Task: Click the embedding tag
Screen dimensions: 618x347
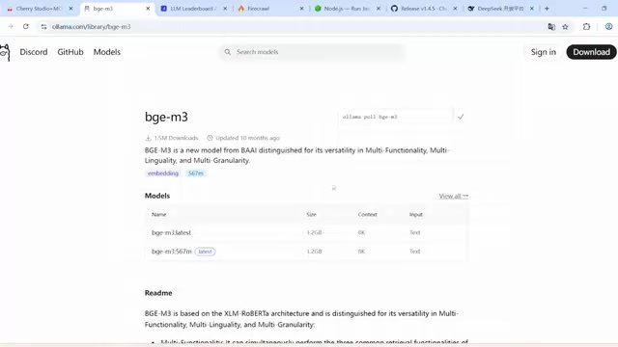Action: tap(163, 173)
